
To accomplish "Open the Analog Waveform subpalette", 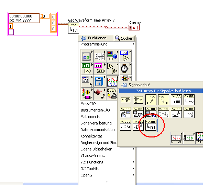I will tap(176, 138).
